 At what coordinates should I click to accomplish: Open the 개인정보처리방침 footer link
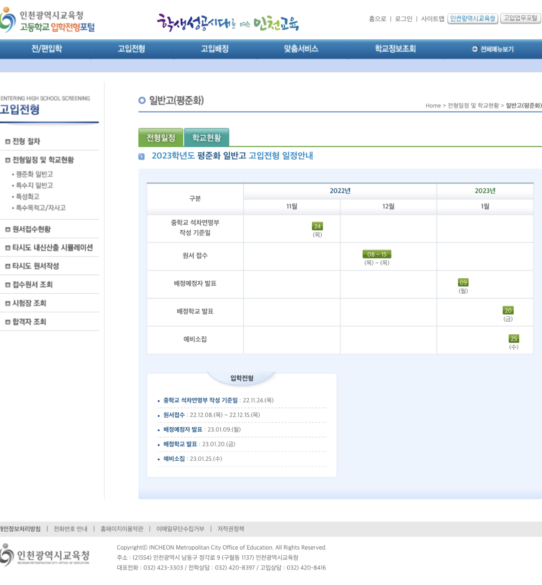click(20, 529)
